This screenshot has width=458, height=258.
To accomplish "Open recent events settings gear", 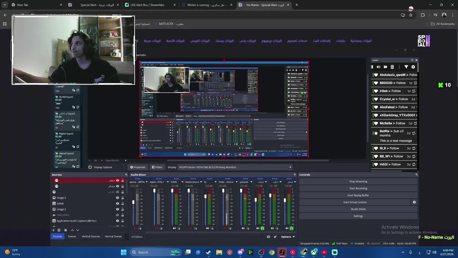I will pos(413,67).
